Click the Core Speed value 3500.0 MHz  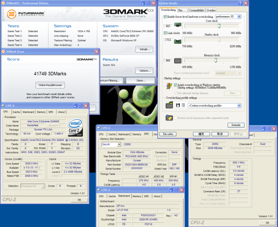point(31,164)
